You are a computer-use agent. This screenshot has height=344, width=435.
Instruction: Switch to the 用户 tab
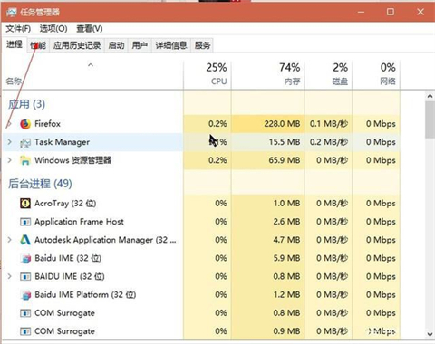[x=140, y=45]
